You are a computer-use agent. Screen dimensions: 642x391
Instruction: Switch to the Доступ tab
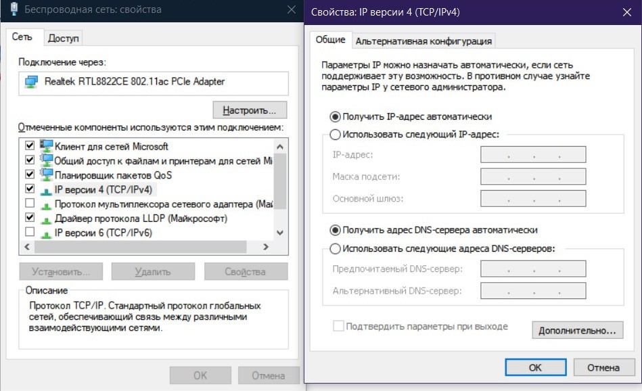pyautogui.click(x=64, y=38)
